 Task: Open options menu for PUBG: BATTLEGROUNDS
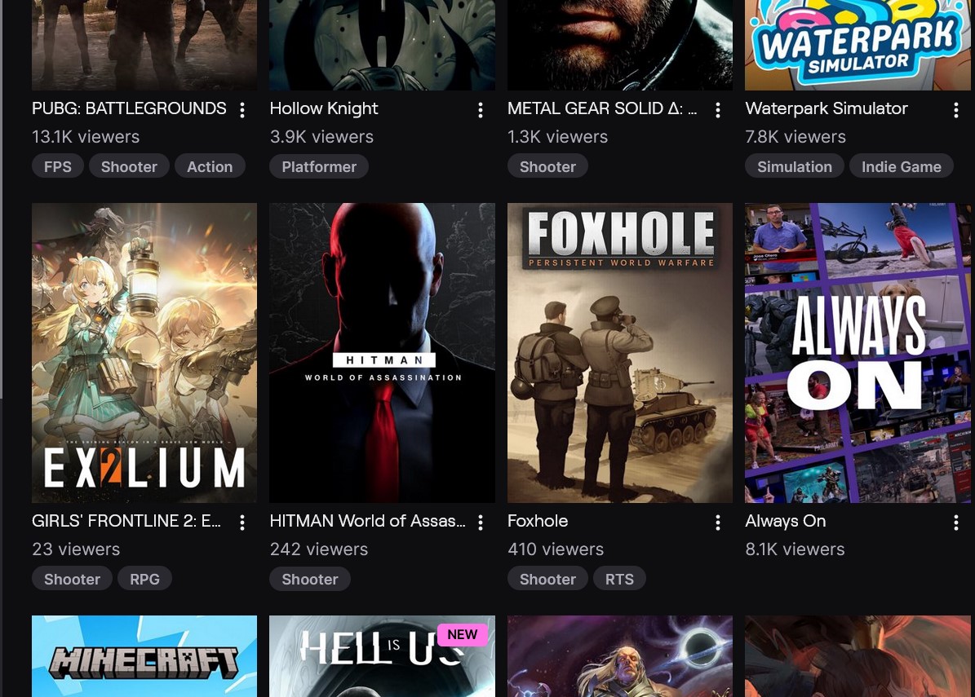[242, 110]
